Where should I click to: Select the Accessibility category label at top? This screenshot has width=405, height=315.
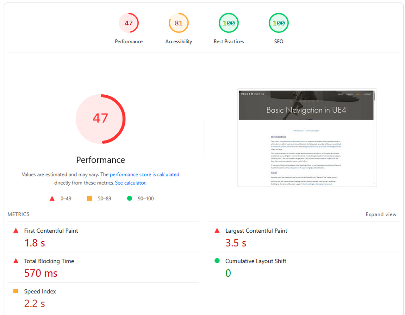(x=178, y=41)
